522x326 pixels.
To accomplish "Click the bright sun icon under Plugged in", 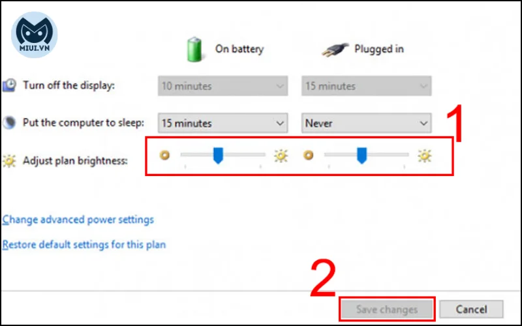I will coord(425,156).
